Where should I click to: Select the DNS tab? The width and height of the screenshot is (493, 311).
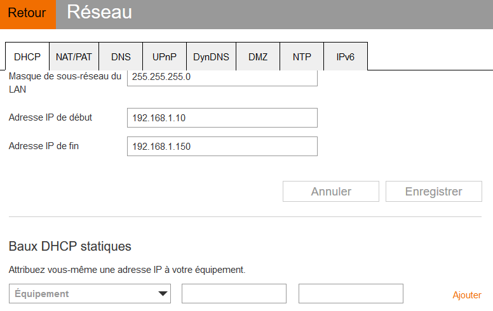coord(121,56)
